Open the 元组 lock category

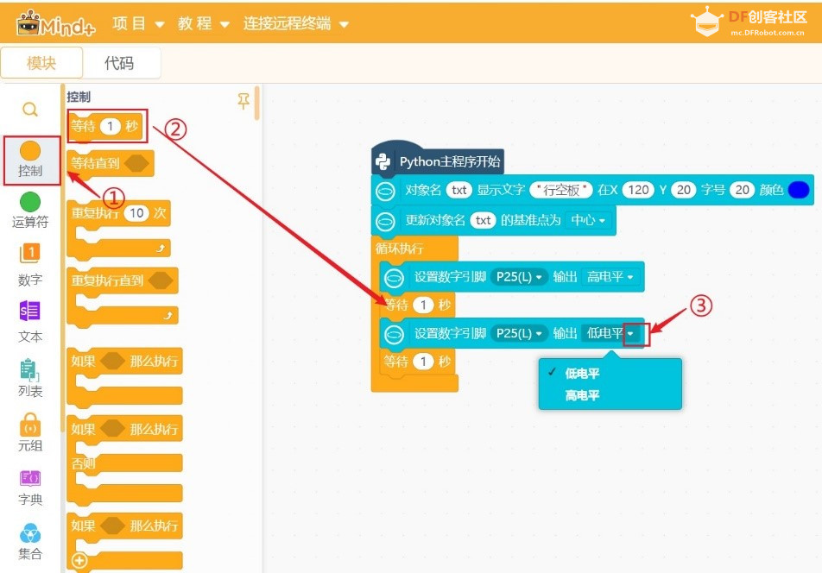(30, 432)
